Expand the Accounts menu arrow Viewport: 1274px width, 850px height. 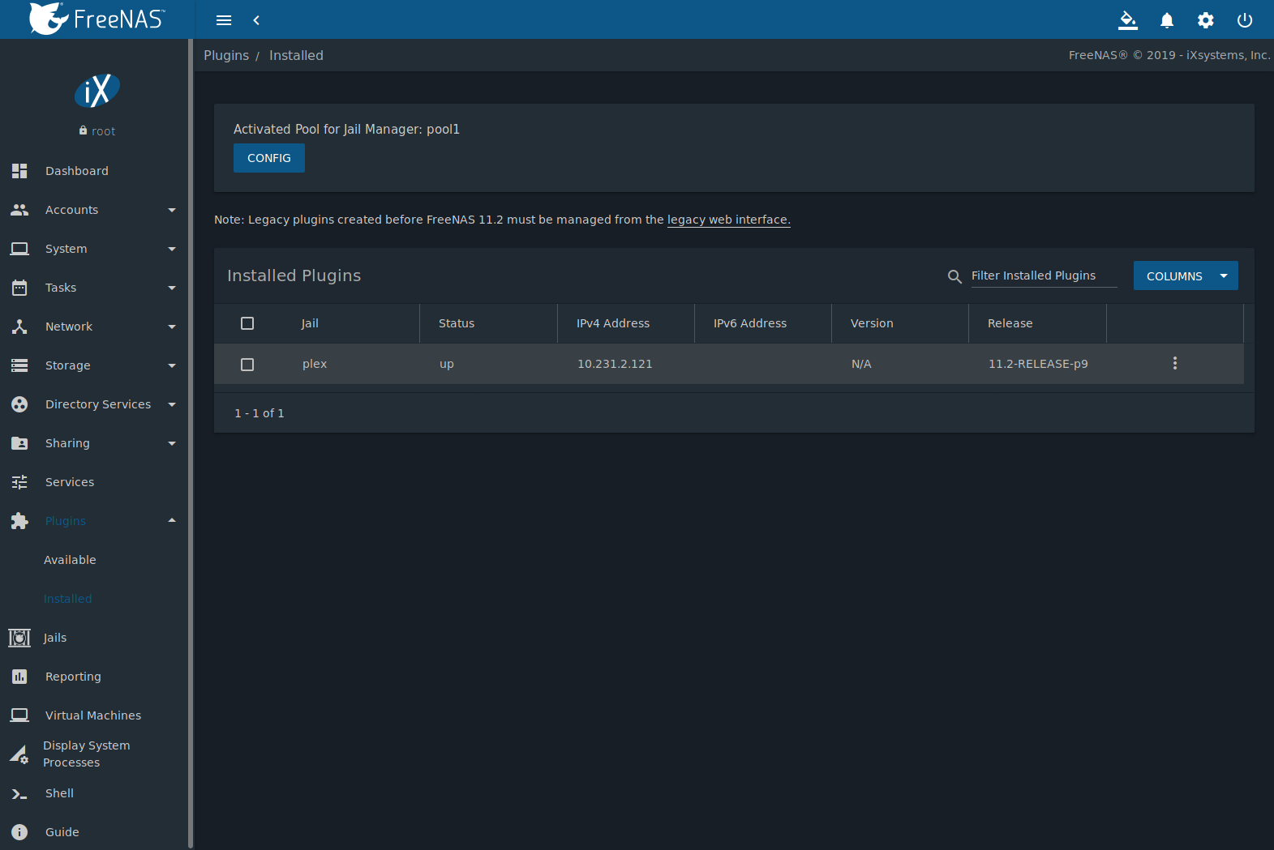pyautogui.click(x=172, y=210)
